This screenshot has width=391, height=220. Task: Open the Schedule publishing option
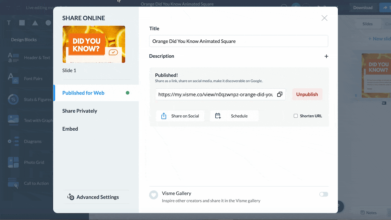coord(234,116)
